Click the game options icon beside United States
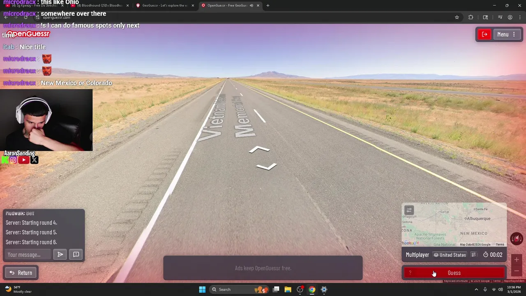526x296 pixels. [x=473, y=255]
